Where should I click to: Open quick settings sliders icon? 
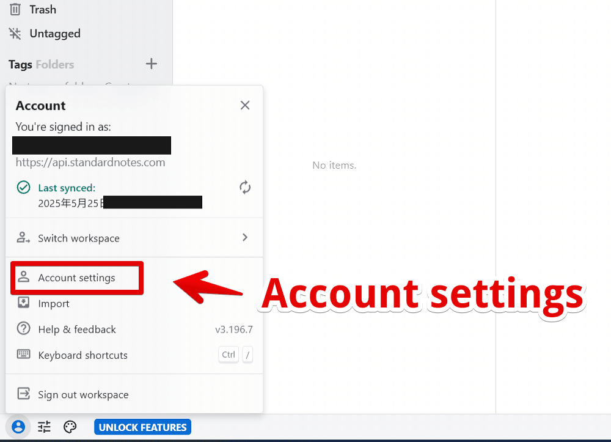(44, 427)
